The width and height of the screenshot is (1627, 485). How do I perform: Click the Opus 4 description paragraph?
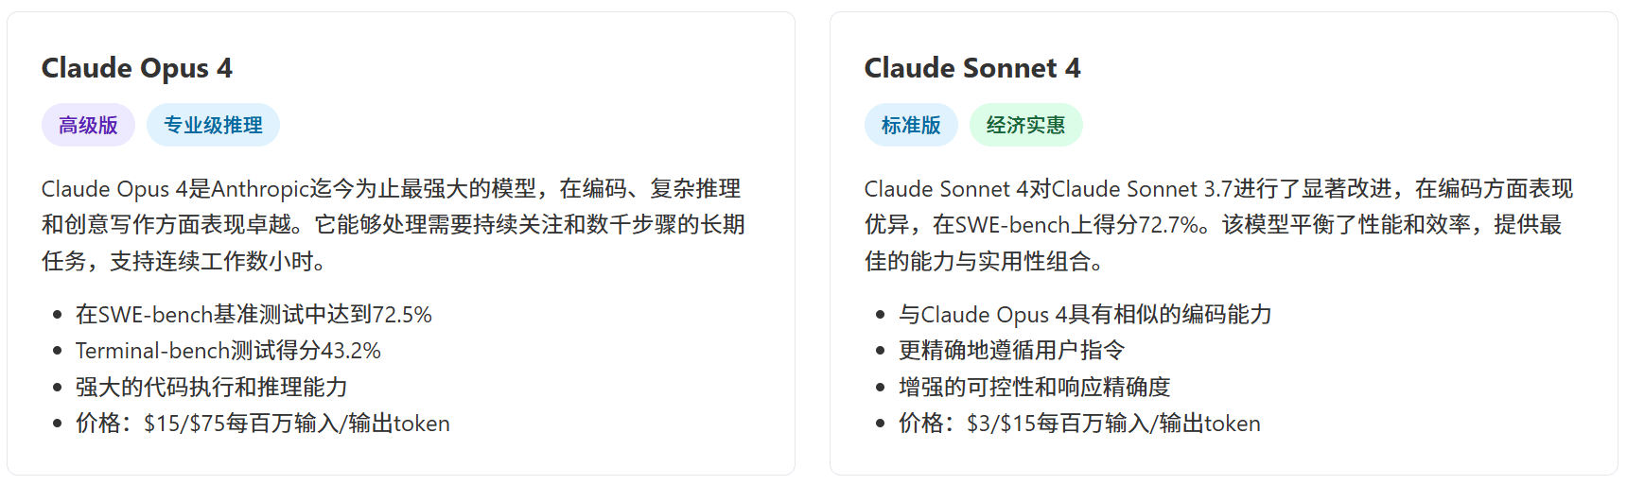(x=394, y=225)
